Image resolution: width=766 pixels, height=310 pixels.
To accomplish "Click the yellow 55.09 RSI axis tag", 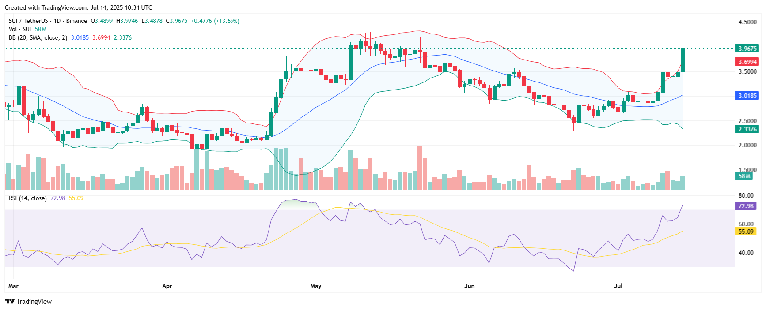I will pyautogui.click(x=746, y=232).
